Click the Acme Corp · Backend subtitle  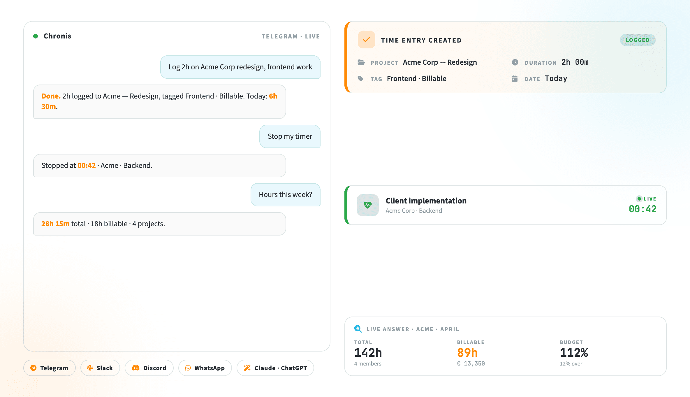(x=414, y=211)
